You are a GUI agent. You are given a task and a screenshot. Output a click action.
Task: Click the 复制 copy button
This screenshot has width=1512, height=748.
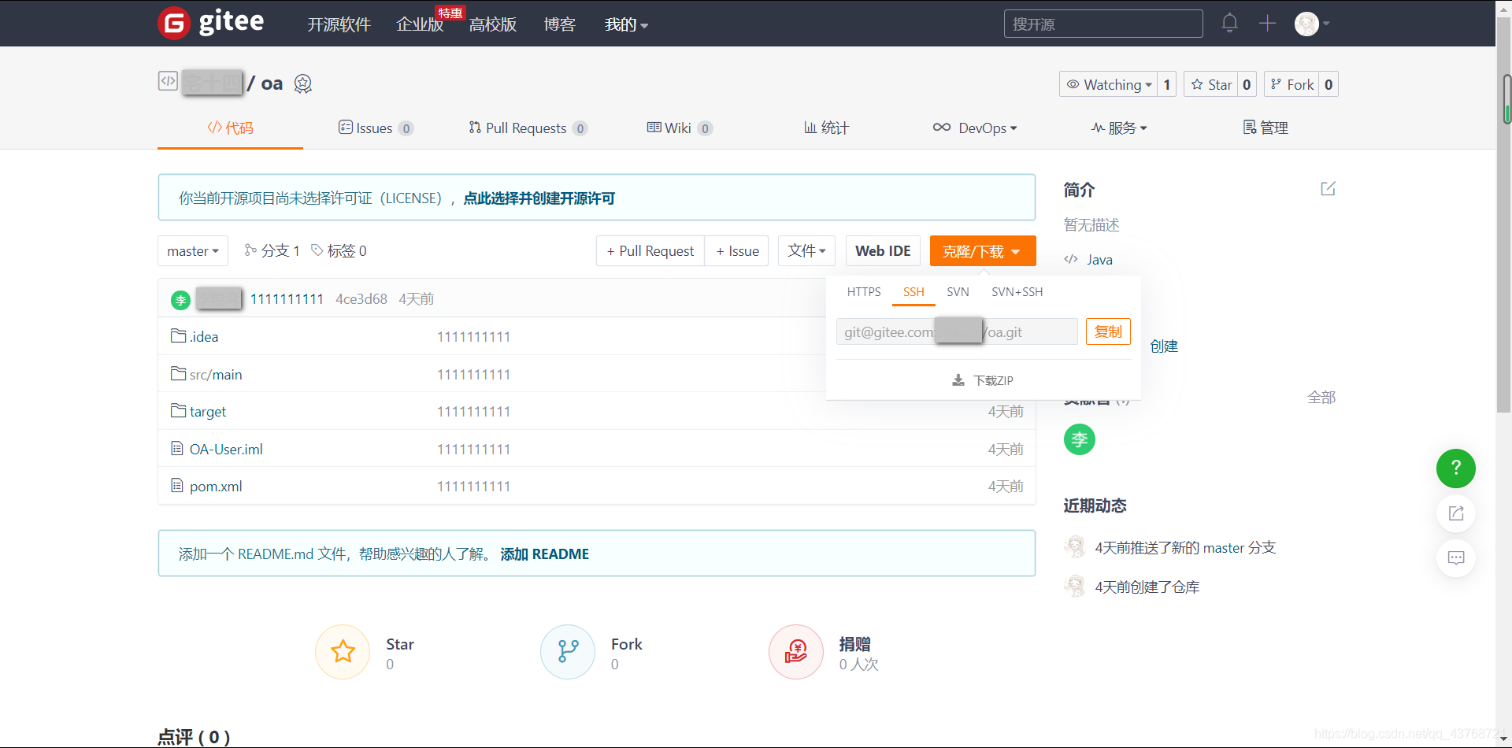[x=1108, y=331]
